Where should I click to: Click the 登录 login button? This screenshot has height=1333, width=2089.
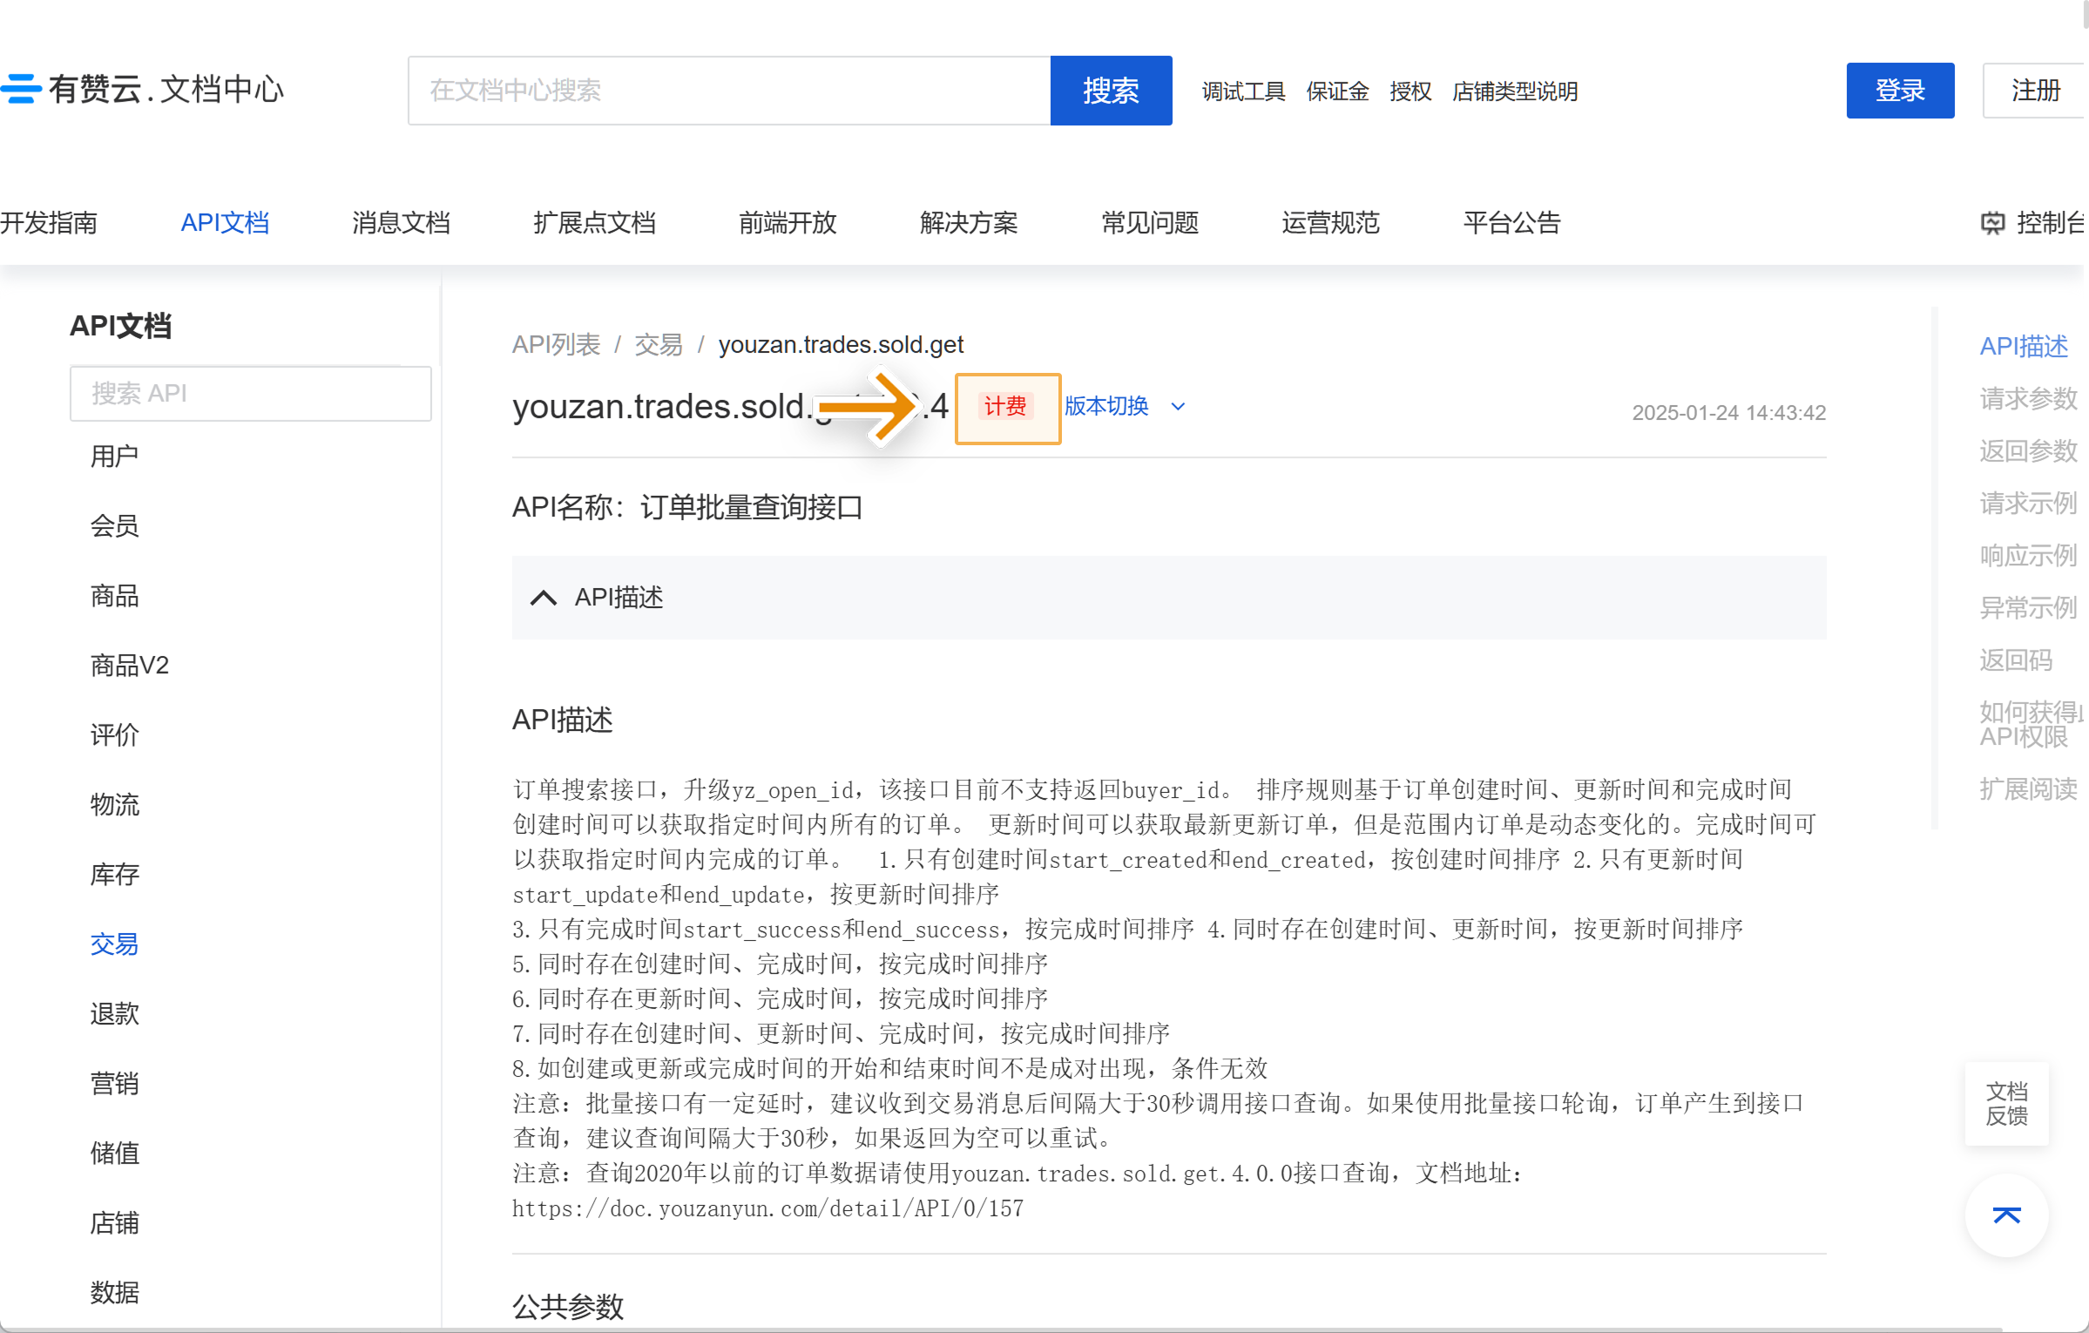(1900, 91)
